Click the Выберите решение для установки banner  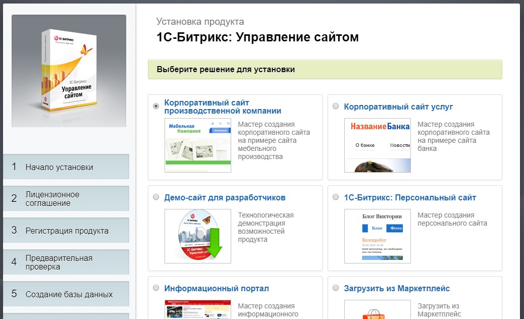[x=325, y=70]
